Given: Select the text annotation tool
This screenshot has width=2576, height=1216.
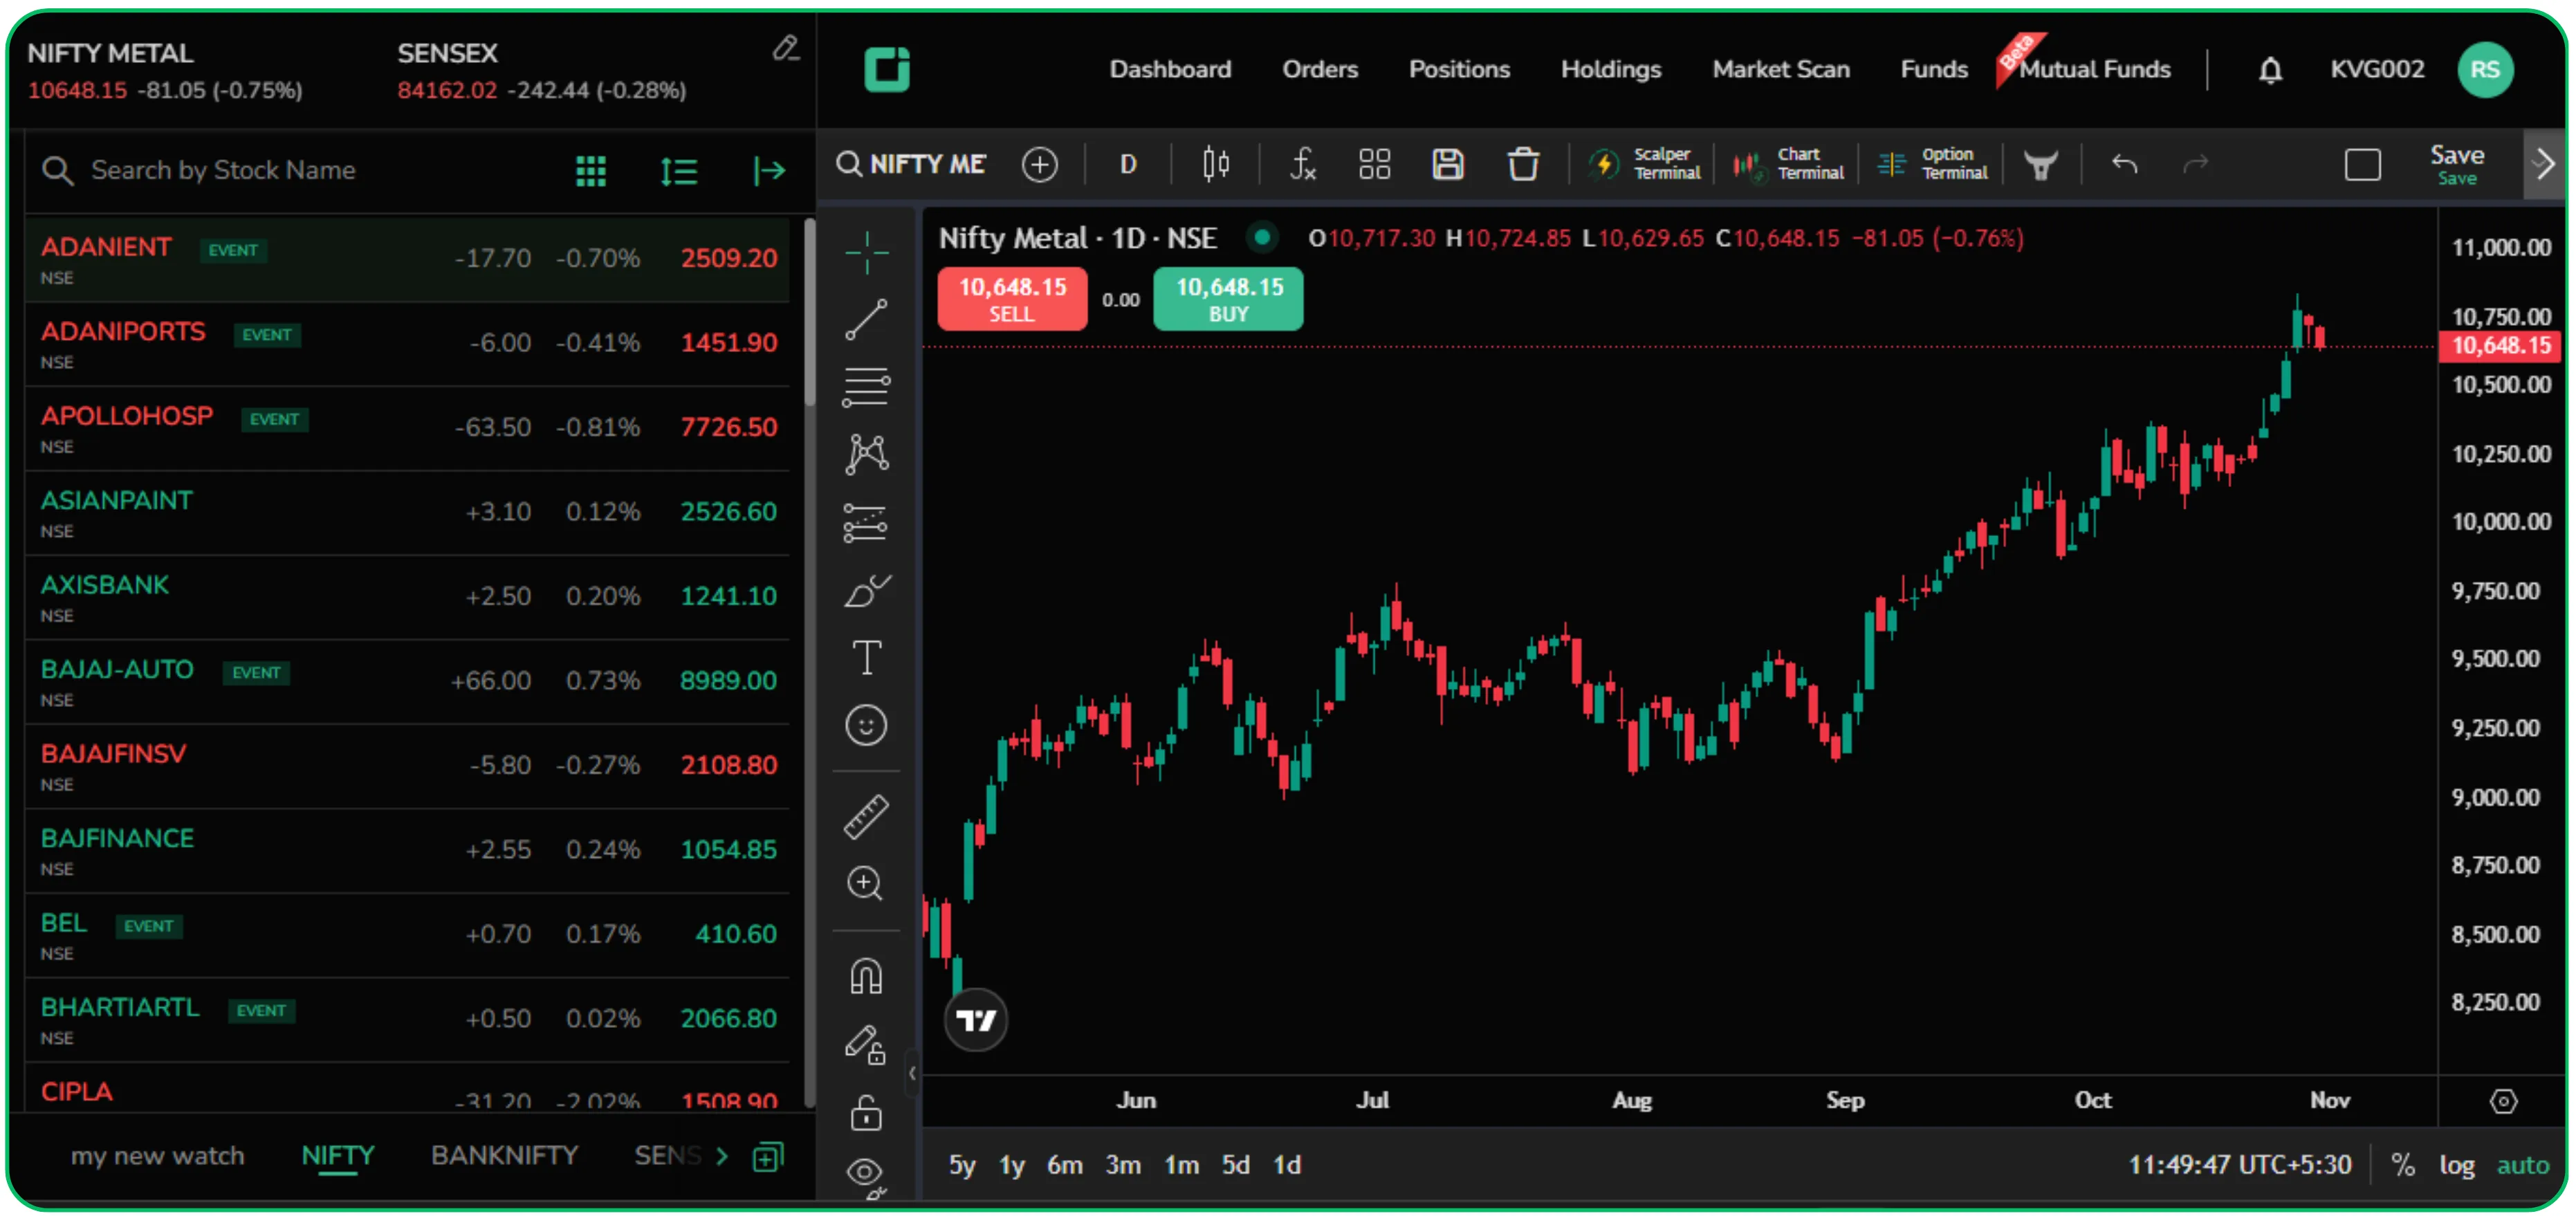Looking at the screenshot, I should click(866, 657).
